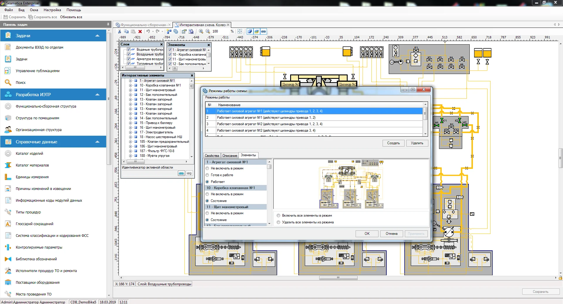This screenshot has height=304, width=563.
Task: Open Каталог изделий in reference data
Action: tap(29, 153)
